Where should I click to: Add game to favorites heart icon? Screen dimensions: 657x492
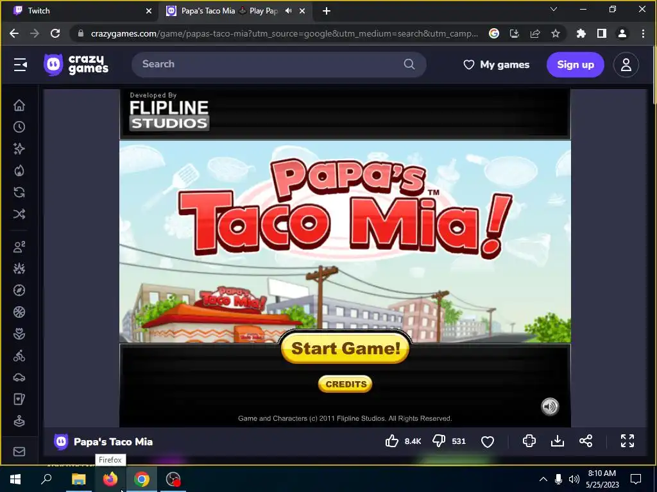coord(488,441)
